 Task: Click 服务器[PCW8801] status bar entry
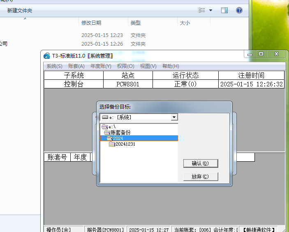(x=105, y=230)
